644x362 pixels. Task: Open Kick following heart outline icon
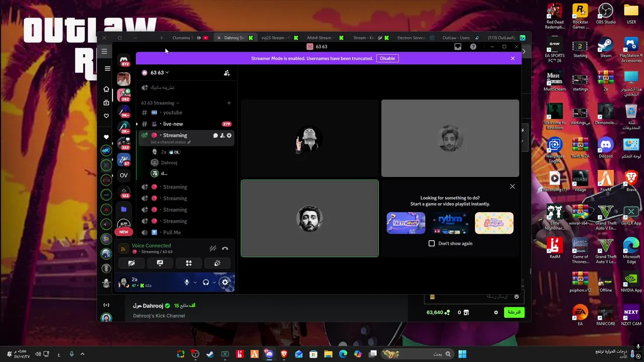point(106,116)
